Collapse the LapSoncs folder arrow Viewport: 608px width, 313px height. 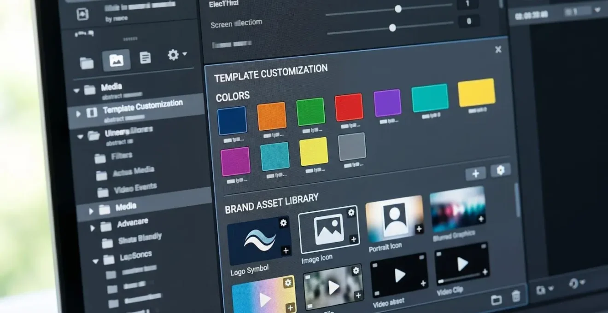pyautogui.click(x=95, y=261)
